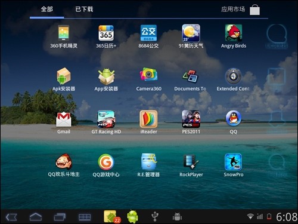Open the notification with 22 badge
Image resolution: width=298 pixels, height=224 pixels.
click(111, 217)
